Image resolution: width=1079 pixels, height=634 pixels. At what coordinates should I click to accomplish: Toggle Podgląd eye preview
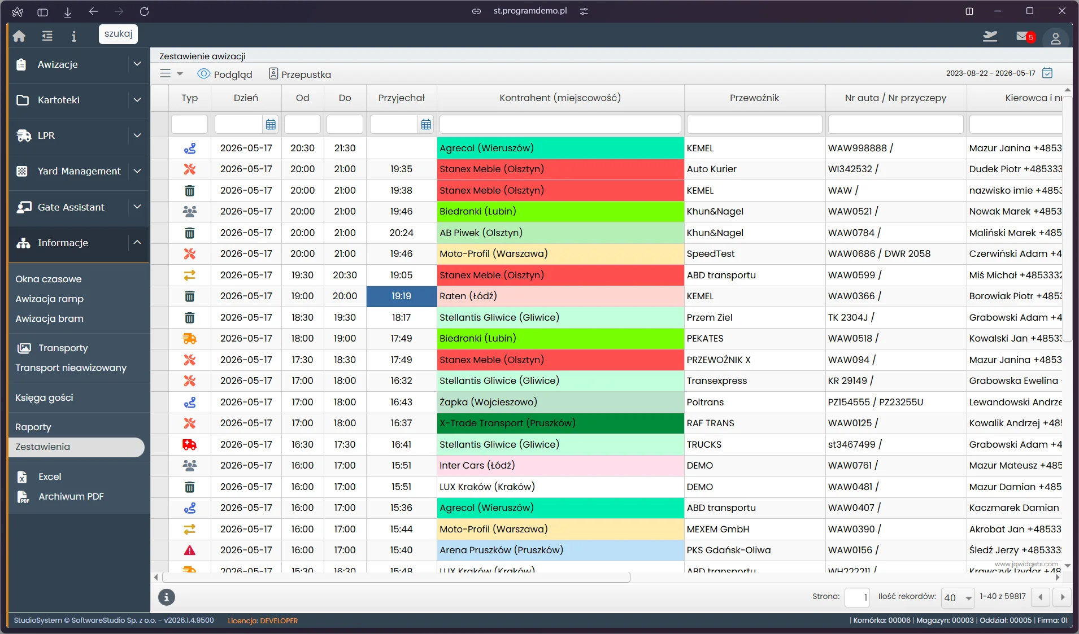(x=225, y=74)
